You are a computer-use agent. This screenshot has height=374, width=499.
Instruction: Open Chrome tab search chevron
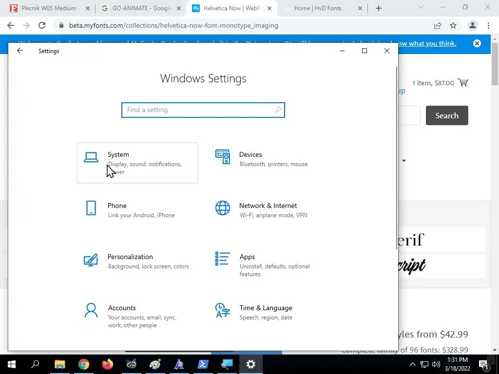pos(421,7)
